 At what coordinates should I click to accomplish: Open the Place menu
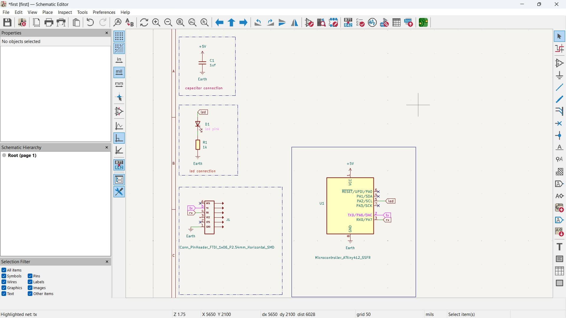[x=47, y=12]
